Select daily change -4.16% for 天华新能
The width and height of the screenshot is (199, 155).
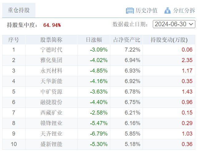click(x=99, y=81)
